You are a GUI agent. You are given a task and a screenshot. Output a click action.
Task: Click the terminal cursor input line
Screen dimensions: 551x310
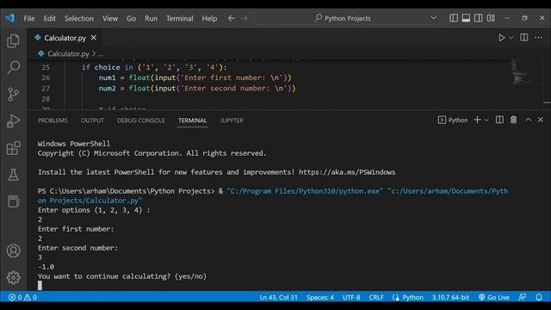point(40,285)
